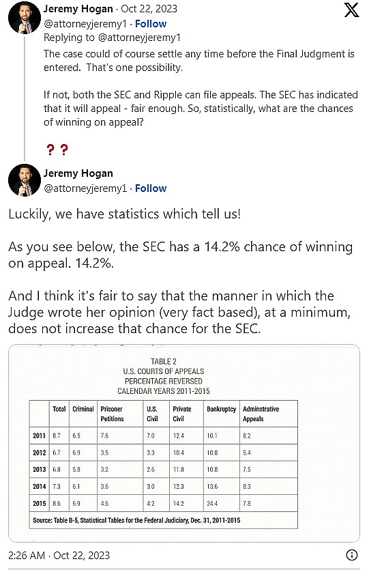Open the X logo icon
This screenshot has width=369, height=570.
351,10
